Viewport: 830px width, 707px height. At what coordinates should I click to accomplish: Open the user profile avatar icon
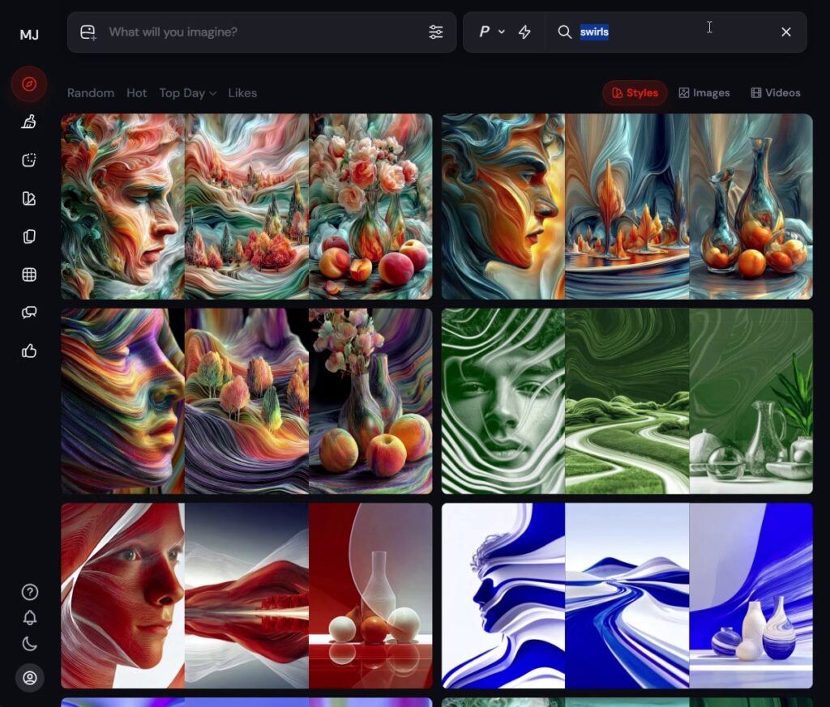(29, 678)
